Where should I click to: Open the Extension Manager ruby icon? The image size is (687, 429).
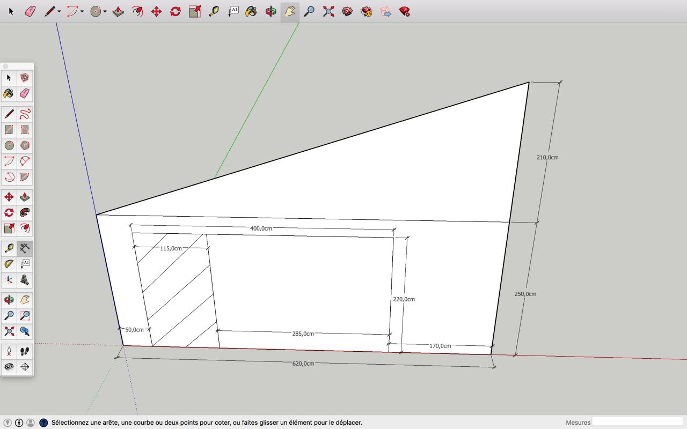click(405, 11)
